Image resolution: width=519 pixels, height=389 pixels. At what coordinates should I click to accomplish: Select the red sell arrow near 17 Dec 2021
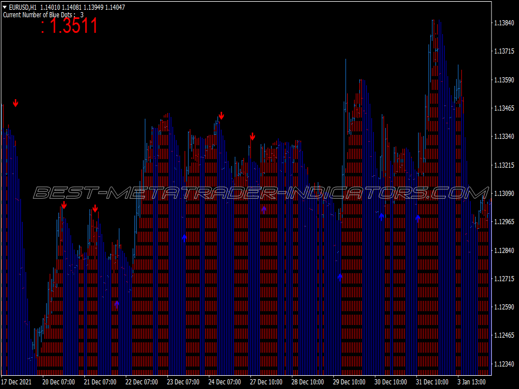pos(16,103)
